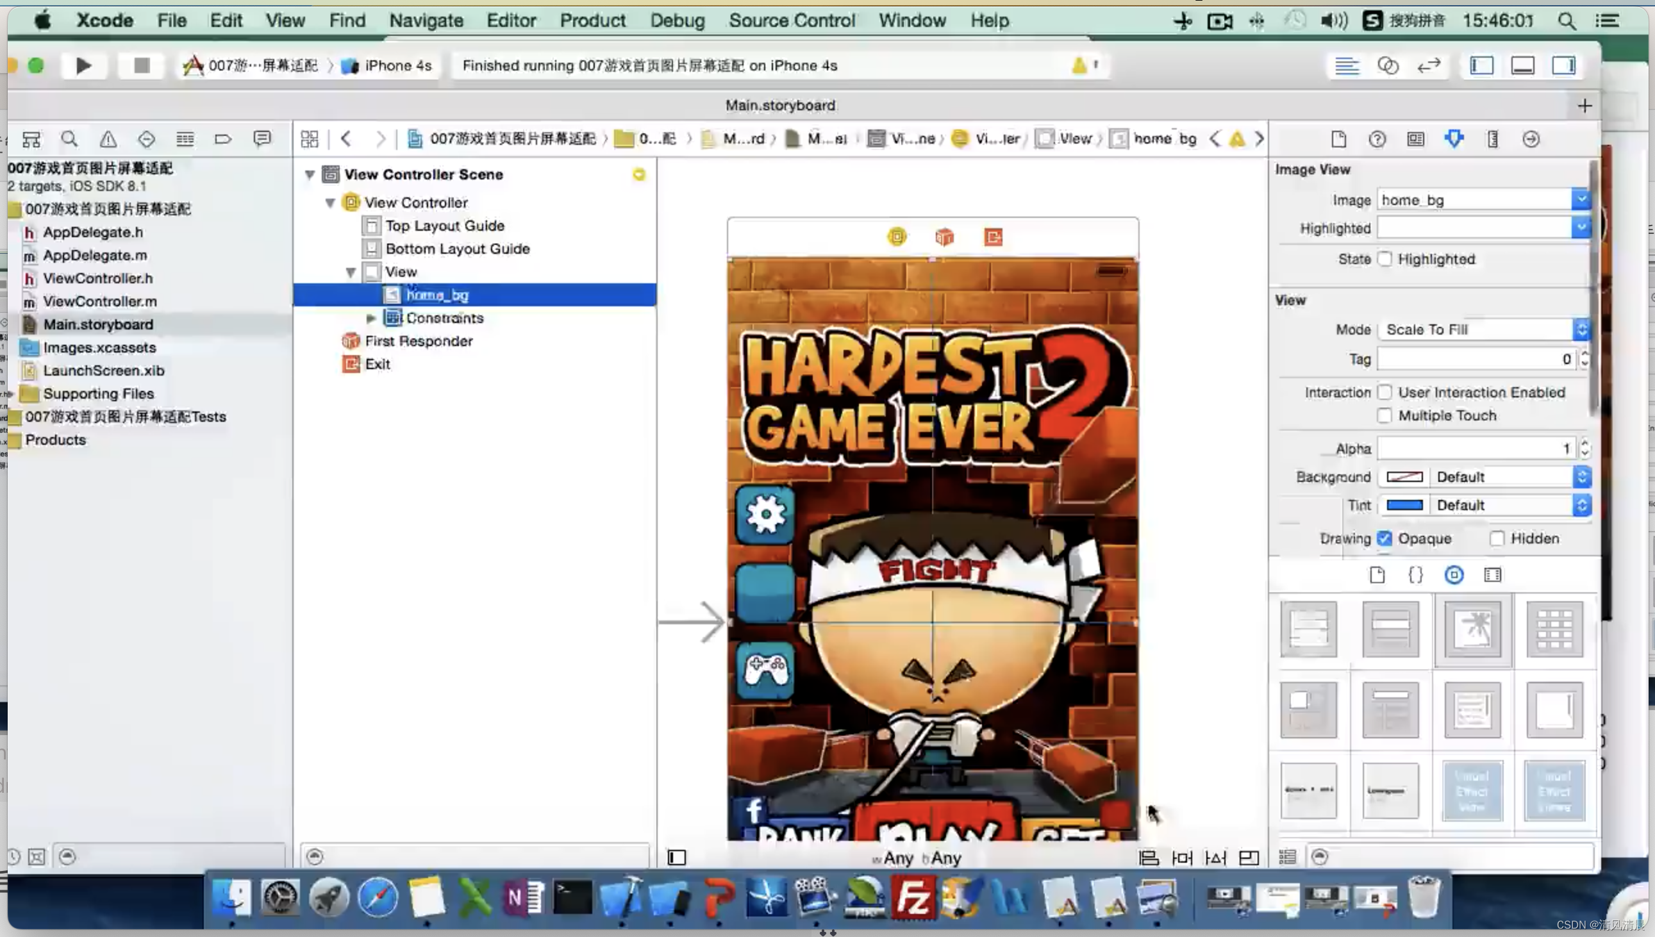The height and width of the screenshot is (937, 1655).
Task: Switch to the Assistant editor
Action: (1388, 65)
